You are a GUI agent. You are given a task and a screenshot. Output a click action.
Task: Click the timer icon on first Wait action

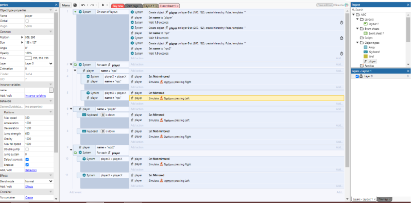pyautogui.click(x=341, y=23)
